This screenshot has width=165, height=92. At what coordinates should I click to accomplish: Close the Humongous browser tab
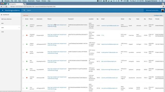22,4
